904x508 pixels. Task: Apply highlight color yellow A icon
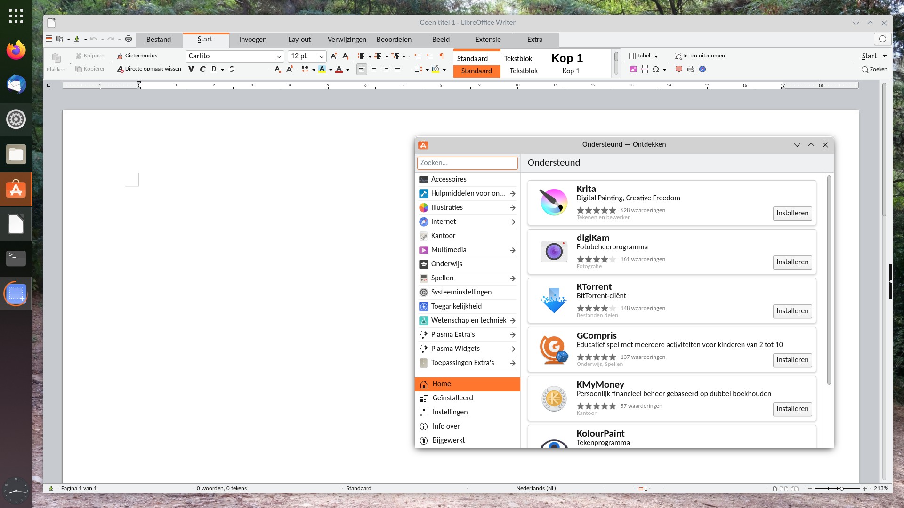322,70
